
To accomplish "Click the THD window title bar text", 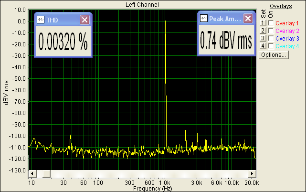I will [52, 20].
